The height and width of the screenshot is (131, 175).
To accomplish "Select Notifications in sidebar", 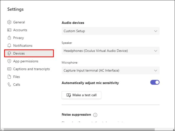I will 23,45.
